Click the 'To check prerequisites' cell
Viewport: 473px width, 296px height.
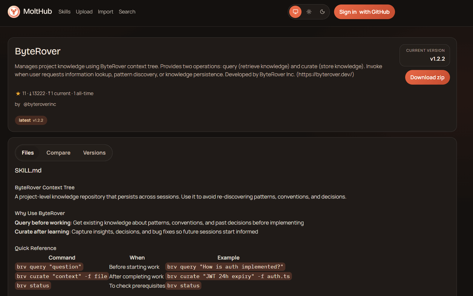137,286
